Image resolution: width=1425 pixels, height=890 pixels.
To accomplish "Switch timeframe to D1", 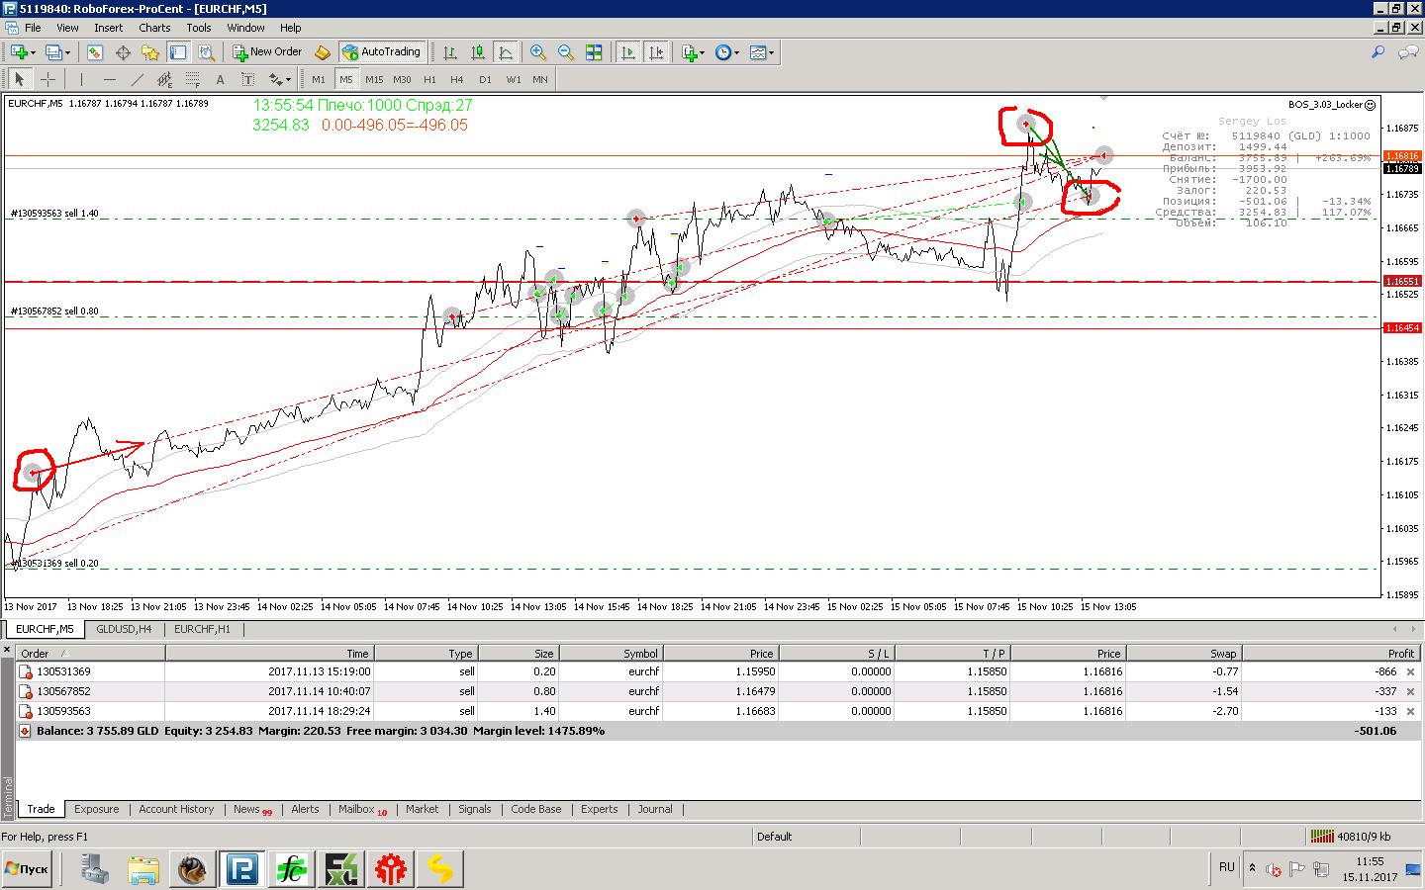I will [485, 79].
